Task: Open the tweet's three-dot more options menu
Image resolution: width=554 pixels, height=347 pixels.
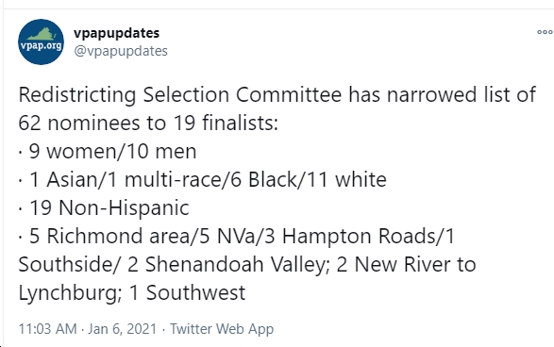Action: (545, 32)
